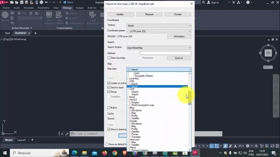Image resolution: width=280 pixels, height=157 pixels.
Task: Open the AutoCAD application menu logo
Action: click(4, 2)
